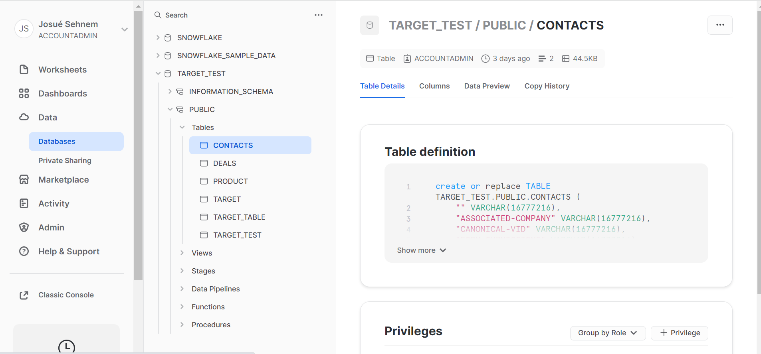Viewport: 761px width, 354px height.
Task: Open the Dashboards grid icon
Action: (24, 94)
